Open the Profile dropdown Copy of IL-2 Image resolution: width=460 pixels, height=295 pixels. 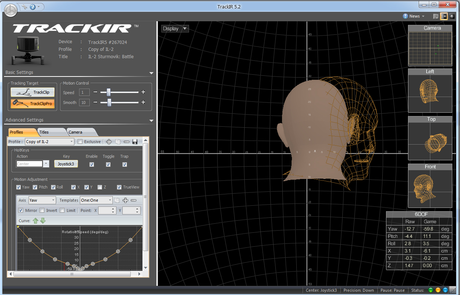49,142
